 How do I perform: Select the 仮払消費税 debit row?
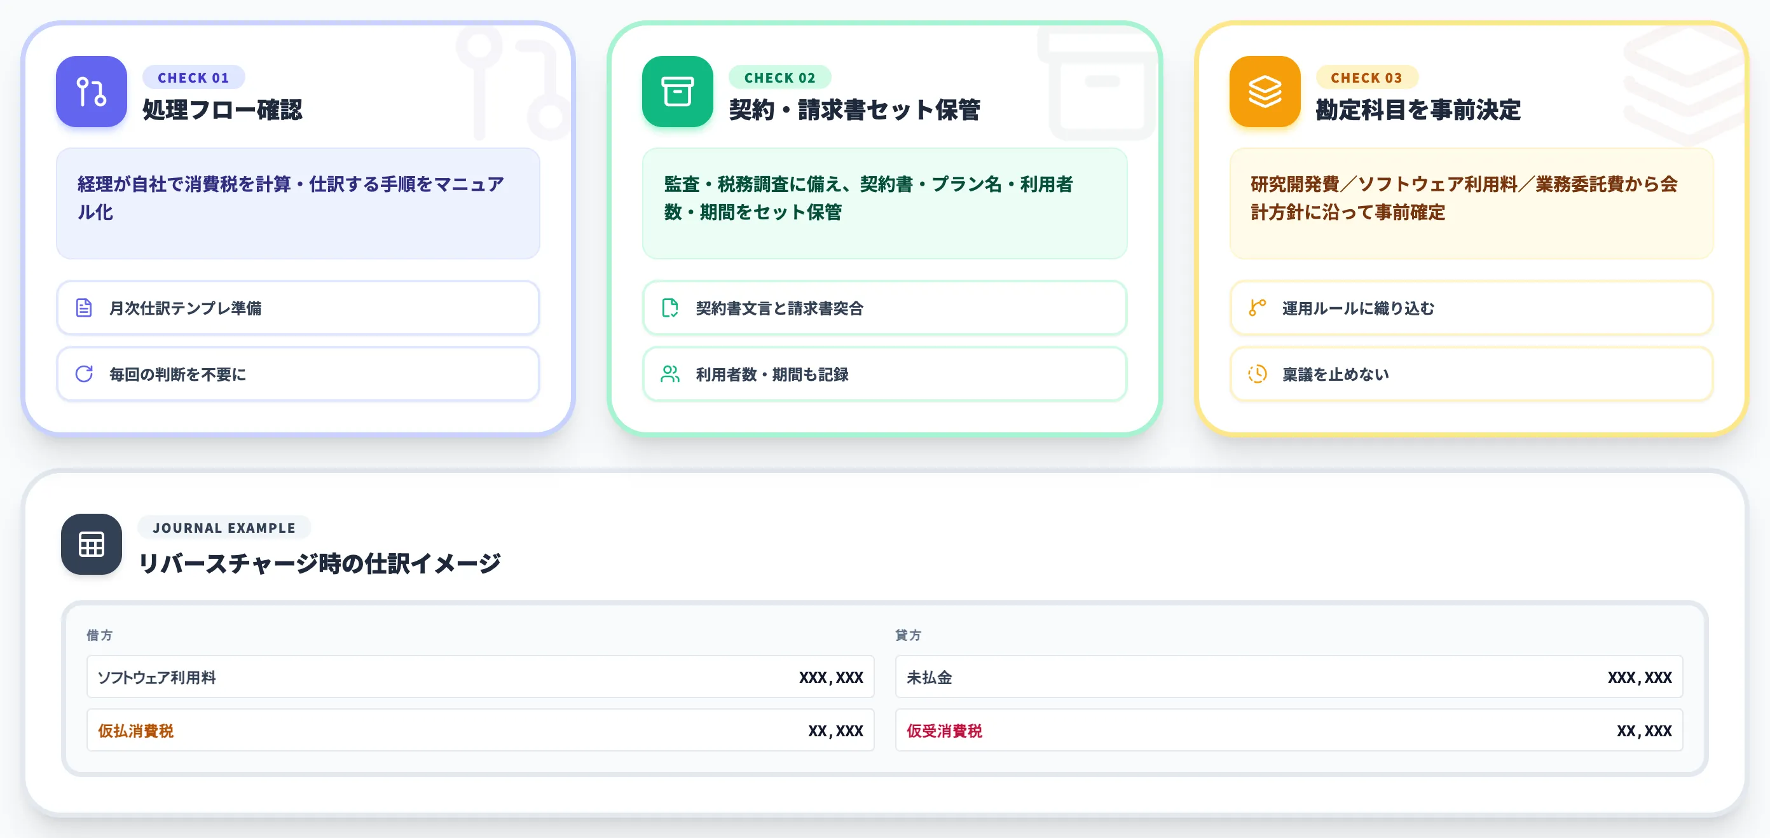point(480,730)
